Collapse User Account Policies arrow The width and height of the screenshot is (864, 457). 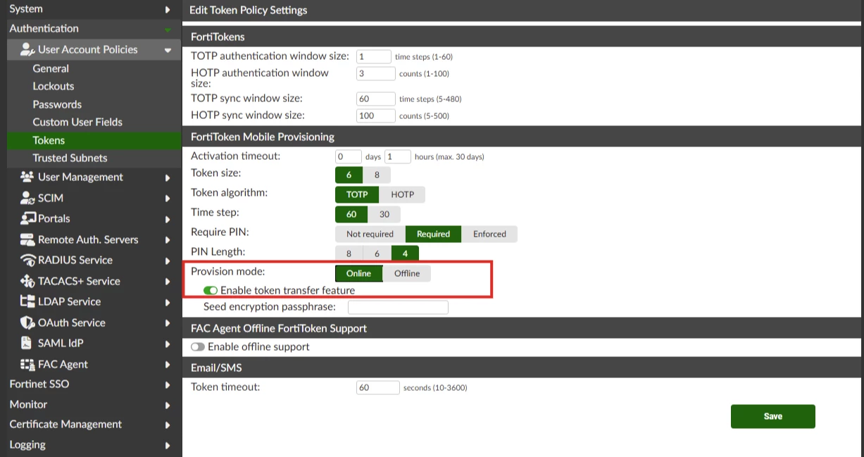point(168,50)
